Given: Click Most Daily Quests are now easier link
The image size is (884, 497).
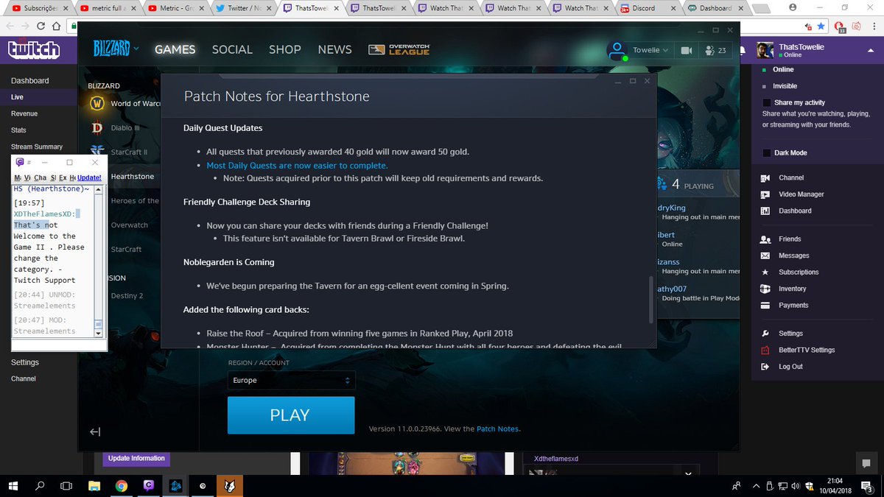Looking at the screenshot, I should pos(297,166).
